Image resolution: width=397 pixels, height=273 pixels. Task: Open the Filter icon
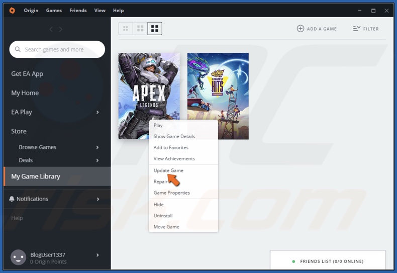click(x=356, y=29)
